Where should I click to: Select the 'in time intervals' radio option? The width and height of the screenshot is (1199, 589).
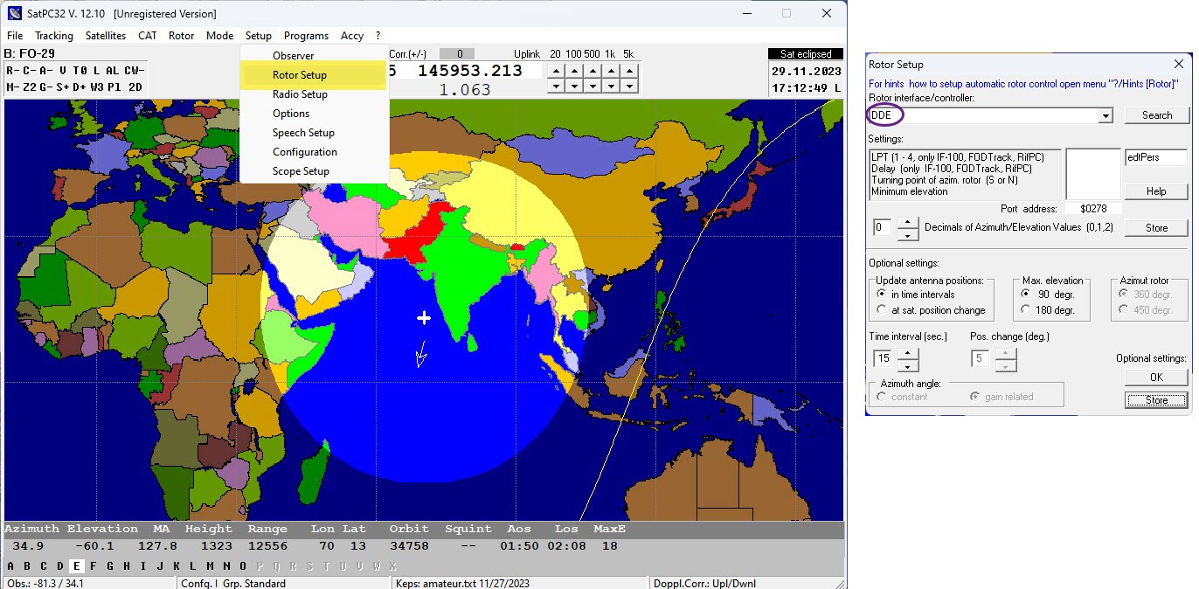(882, 294)
